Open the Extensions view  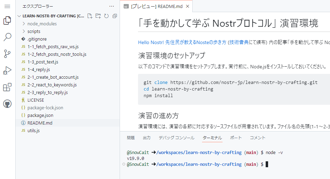click(x=7, y=87)
